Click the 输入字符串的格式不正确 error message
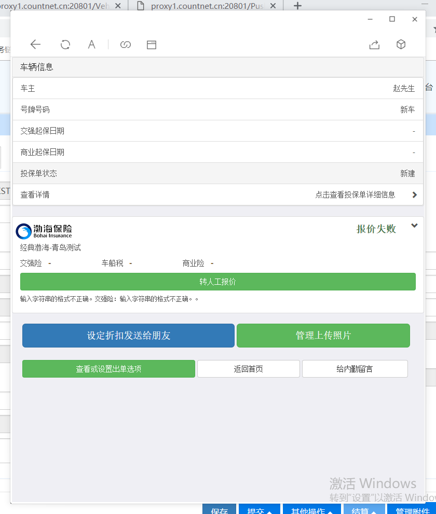 coord(109,299)
